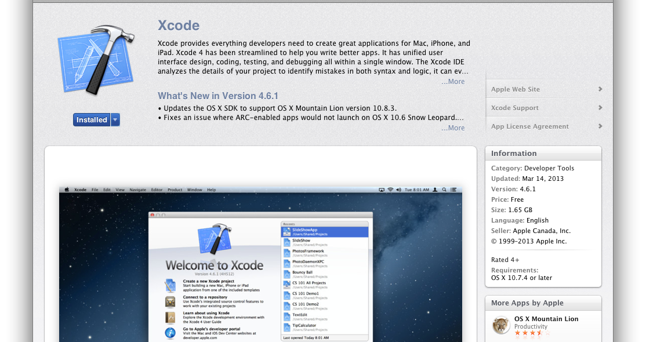This screenshot has height=342, width=646.
Task: Click the View menu in the screenshot's menu bar
Action: pyautogui.click(x=120, y=190)
